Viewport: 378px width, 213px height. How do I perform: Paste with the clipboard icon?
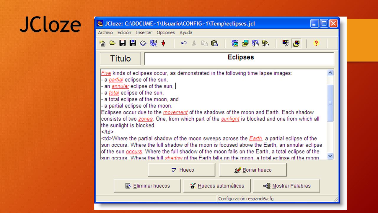(x=215, y=43)
